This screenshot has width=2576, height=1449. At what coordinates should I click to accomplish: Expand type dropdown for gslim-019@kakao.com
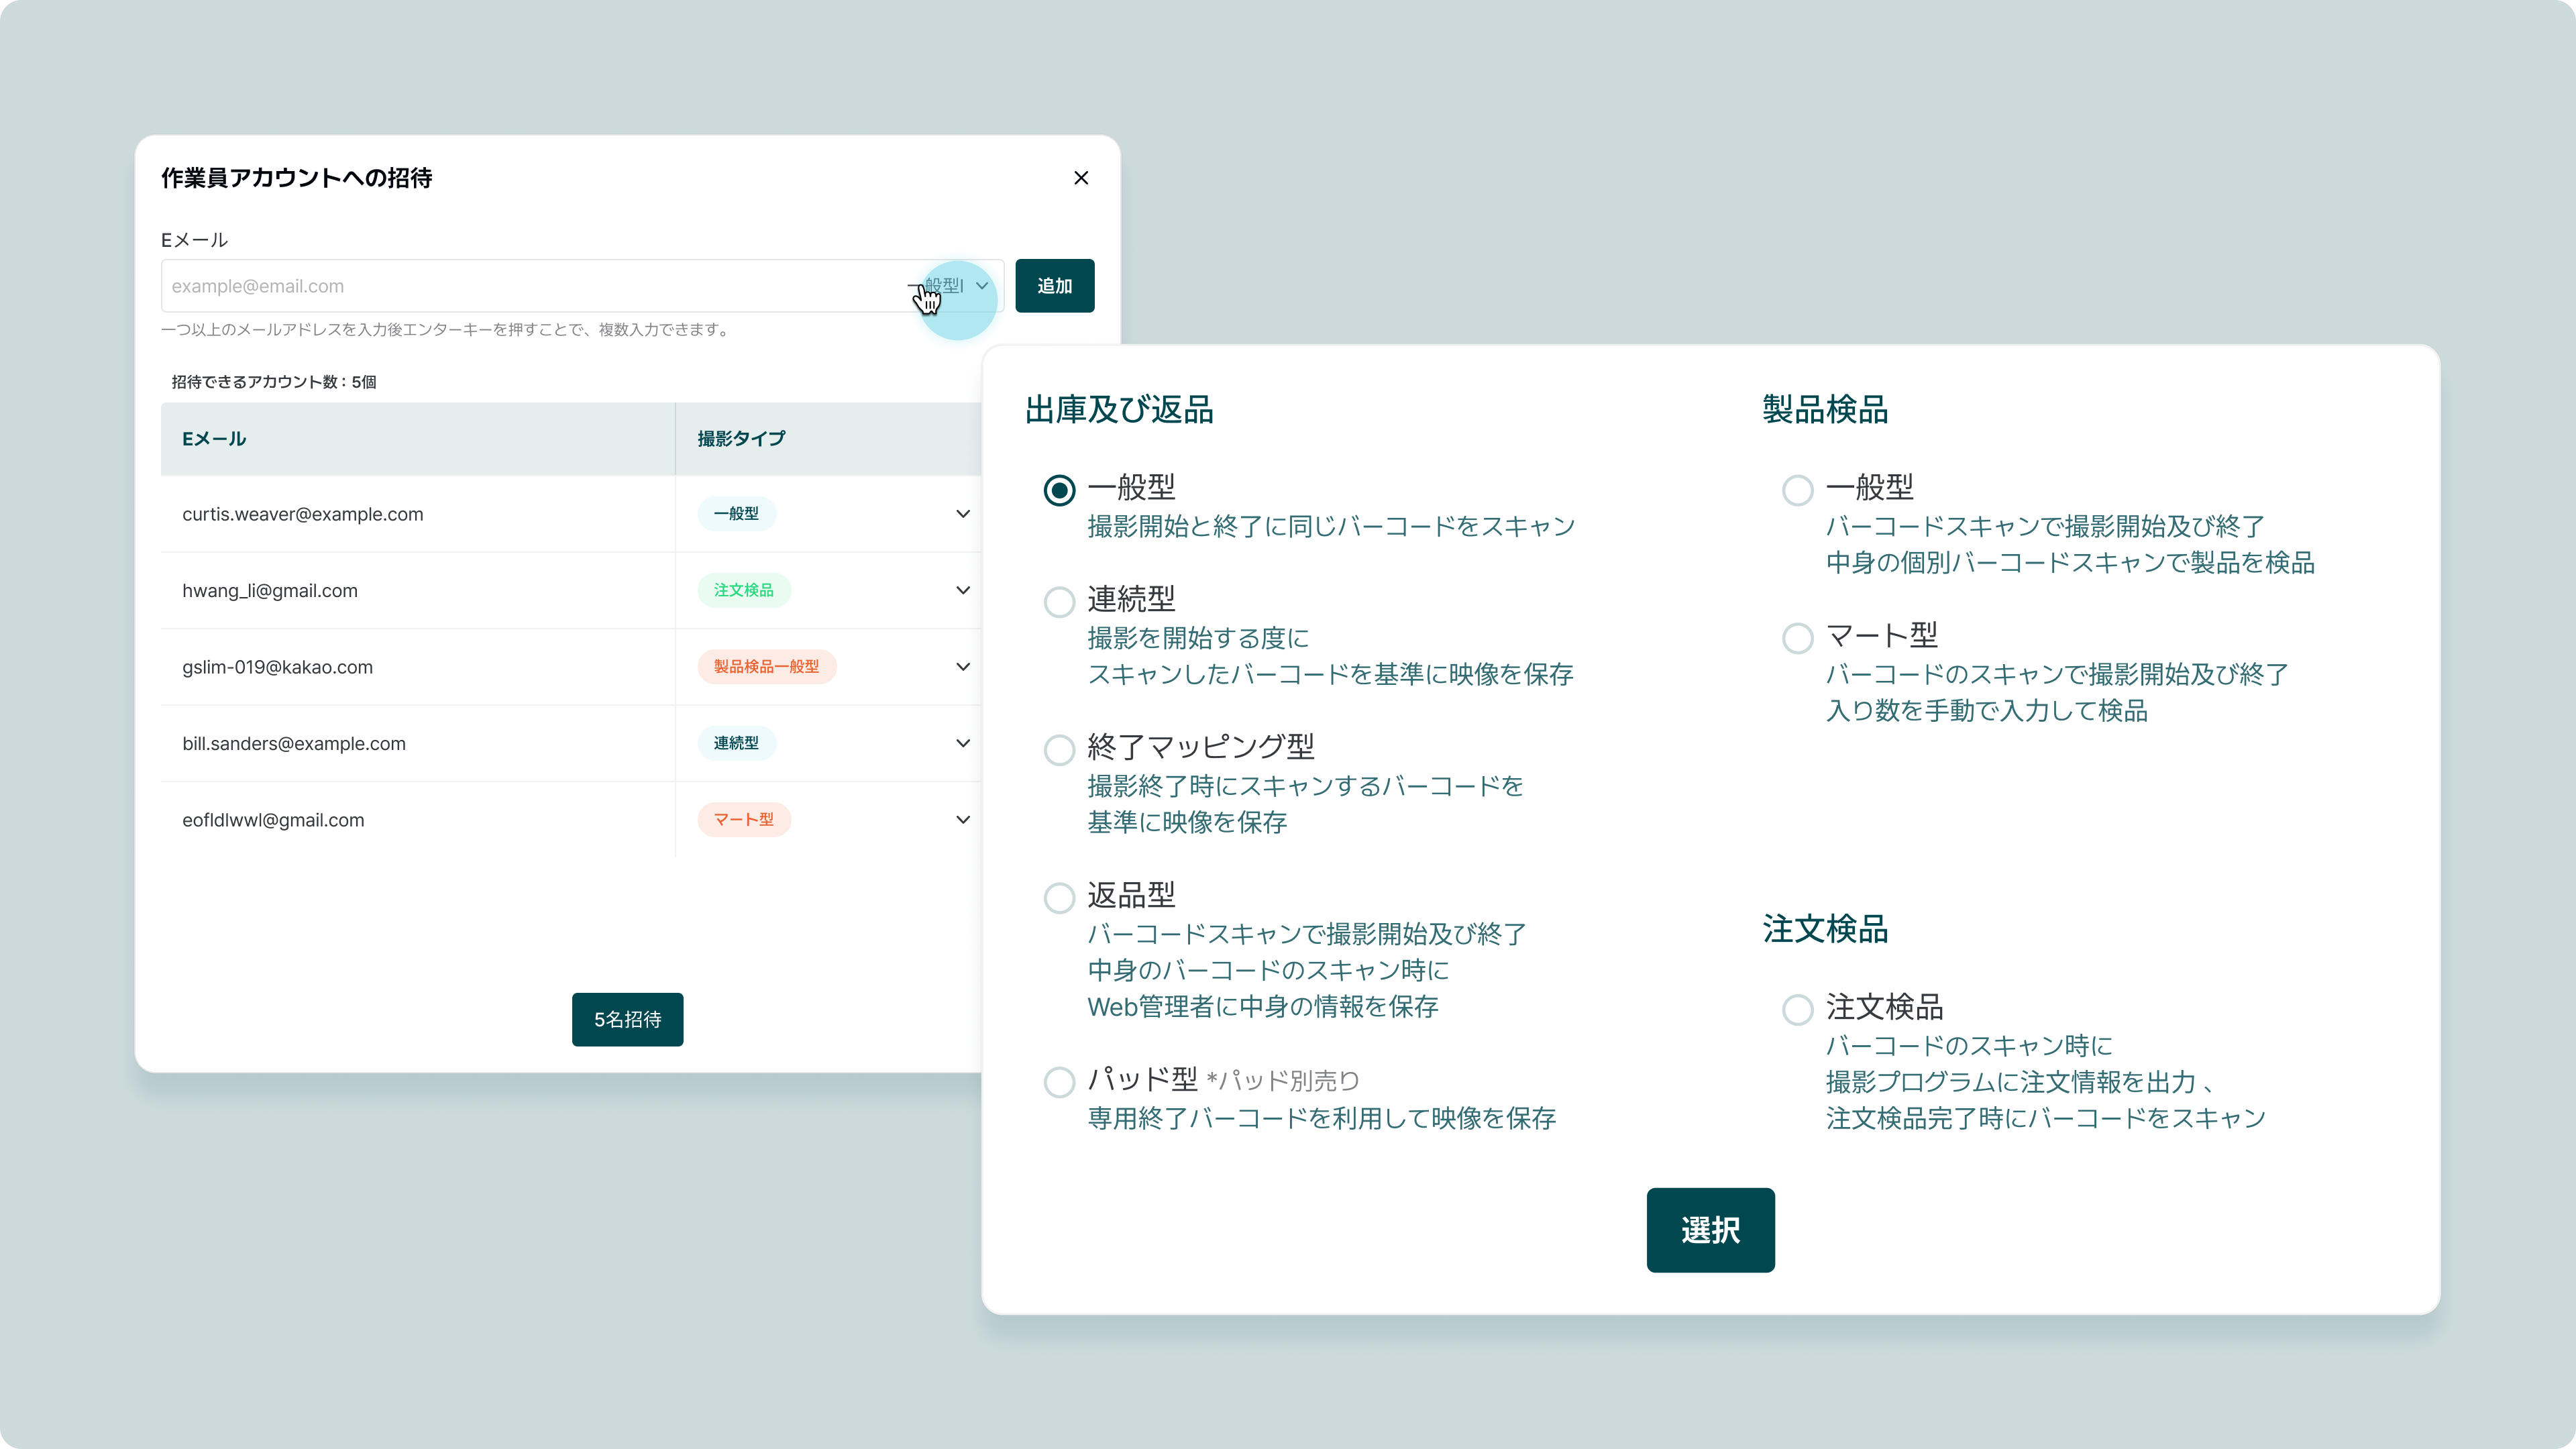tap(962, 667)
